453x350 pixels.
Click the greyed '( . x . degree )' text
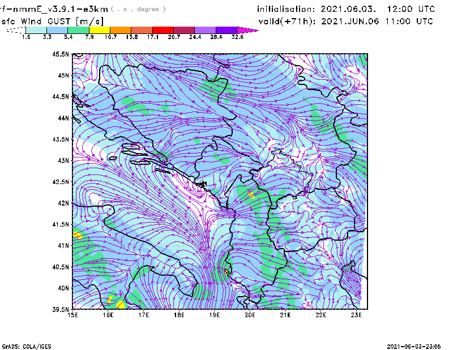click(138, 9)
